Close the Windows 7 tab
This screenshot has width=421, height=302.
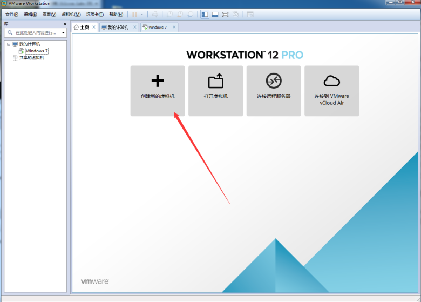174,27
